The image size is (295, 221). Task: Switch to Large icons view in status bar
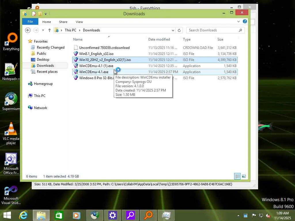244,176
